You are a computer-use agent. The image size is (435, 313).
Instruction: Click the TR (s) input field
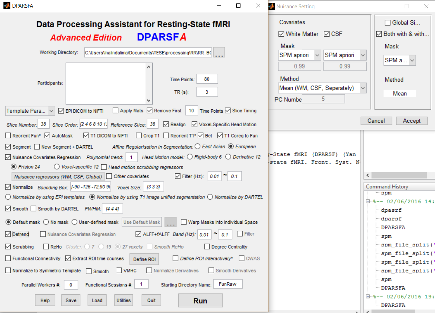[207, 92]
